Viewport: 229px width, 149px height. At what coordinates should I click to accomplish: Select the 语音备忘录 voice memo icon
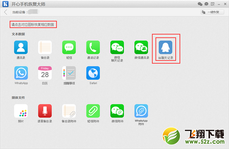point(45,111)
